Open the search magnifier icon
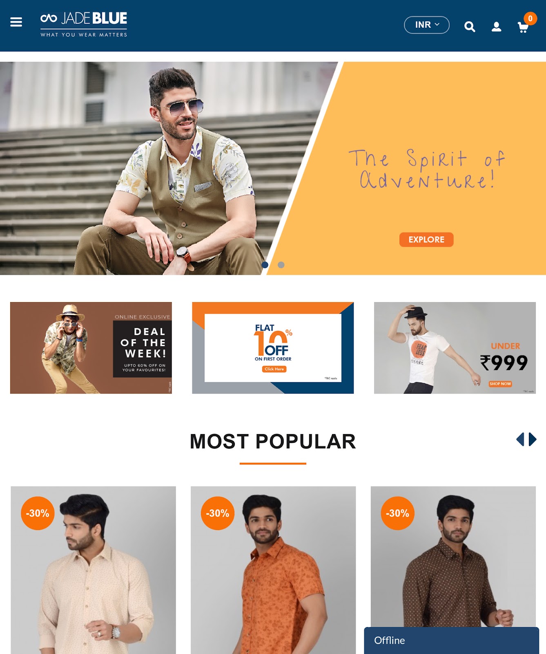 point(470,27)
